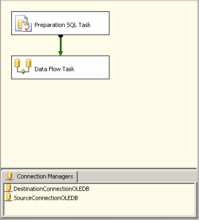Click gray strip beside Connection Managers tab
The image size is (199, 220).
click(138, 176)
